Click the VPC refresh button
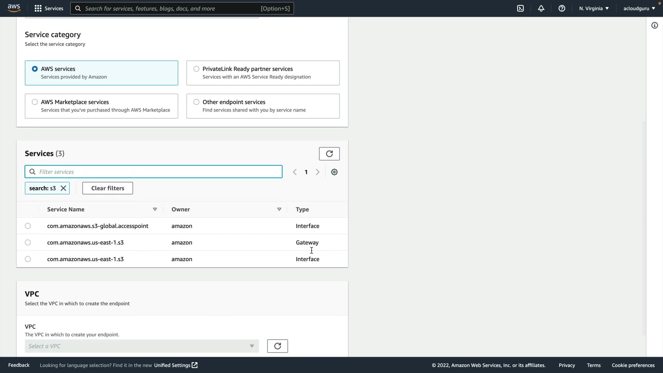663x373 pixels. tap(277, 346)
